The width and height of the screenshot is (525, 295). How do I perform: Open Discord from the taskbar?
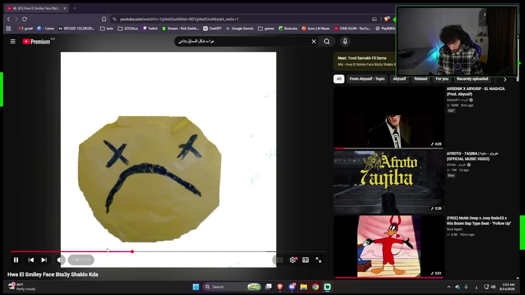(x=292, y=287)
